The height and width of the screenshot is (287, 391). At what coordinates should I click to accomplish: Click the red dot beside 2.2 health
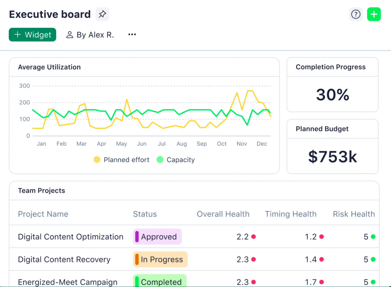point(254,237)
